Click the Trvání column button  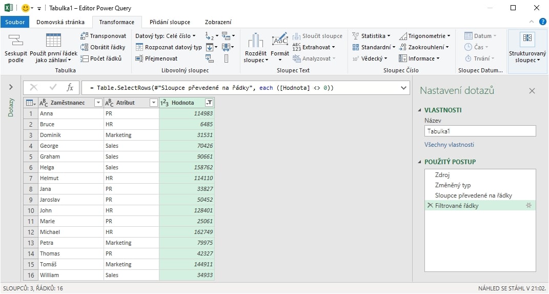479,58
